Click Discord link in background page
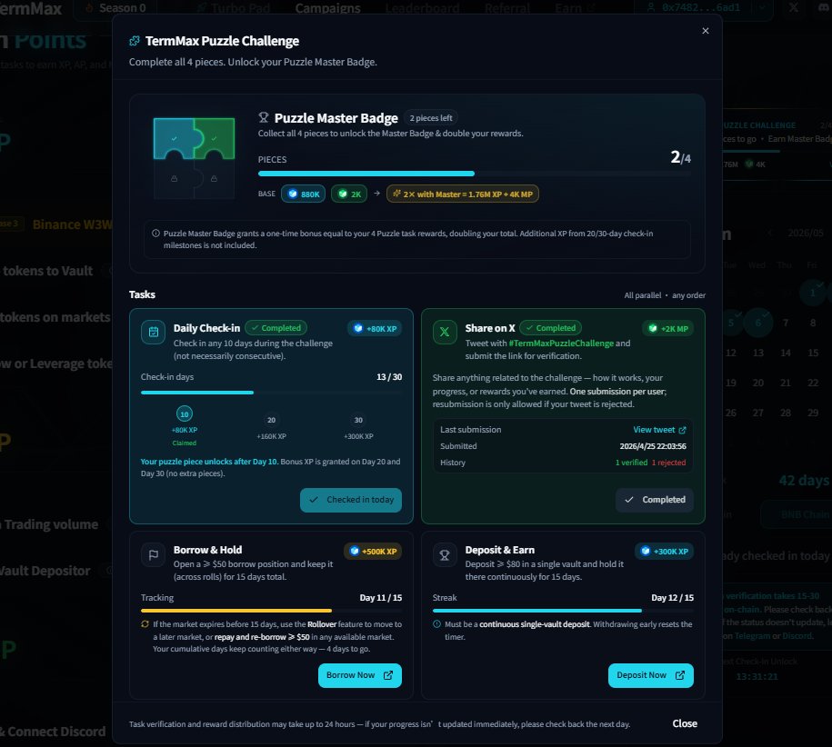The width and height of the screenshot is (832, 747). click(797, 635)
